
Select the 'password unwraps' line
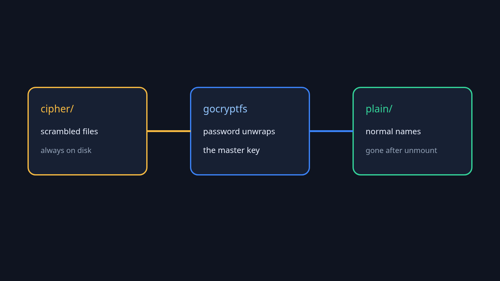pos(239,132)
